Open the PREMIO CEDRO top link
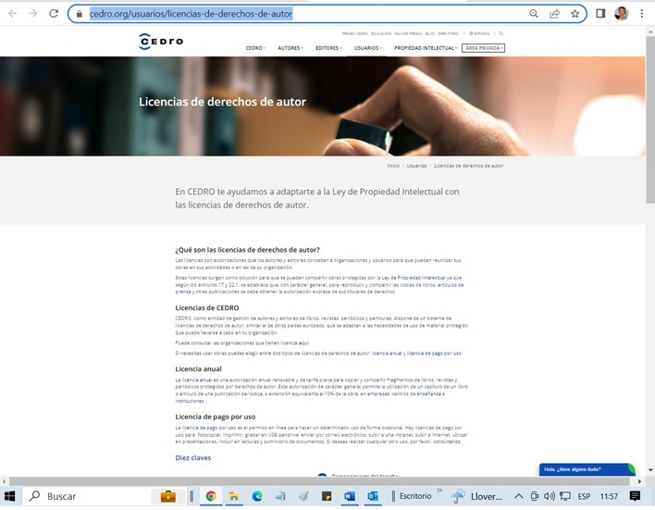 click(354, 33)
